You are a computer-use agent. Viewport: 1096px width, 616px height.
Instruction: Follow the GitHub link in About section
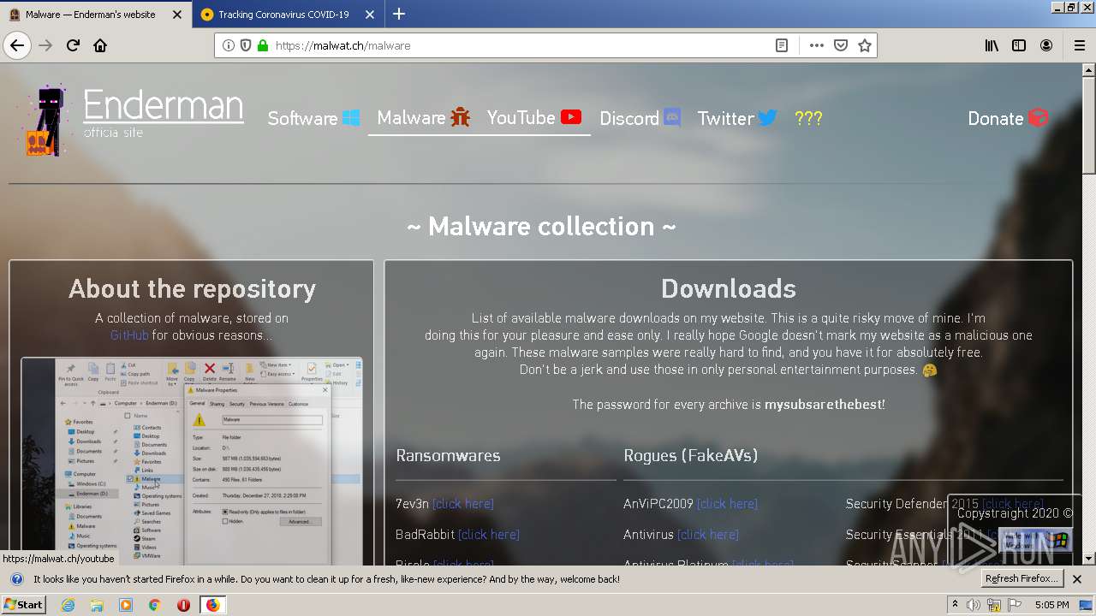coord(129,335)
